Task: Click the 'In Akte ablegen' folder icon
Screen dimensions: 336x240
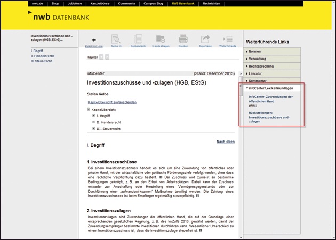Action: coord(161,39)
